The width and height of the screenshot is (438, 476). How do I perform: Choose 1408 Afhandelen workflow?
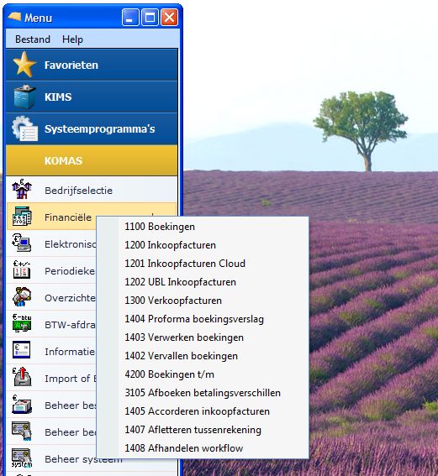coord(203,448)
